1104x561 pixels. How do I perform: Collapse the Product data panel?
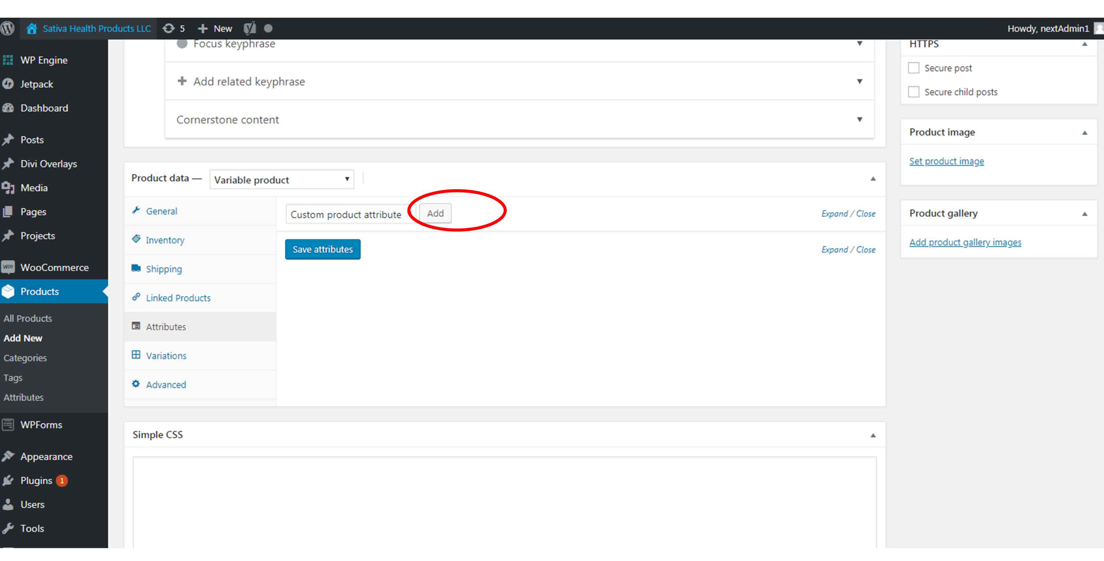coord(873,179)
